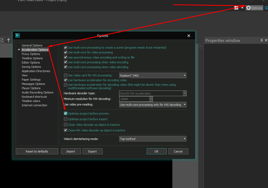
Task: Open Minimum resolution 1080P dropdown
Action: click(136, 99)
